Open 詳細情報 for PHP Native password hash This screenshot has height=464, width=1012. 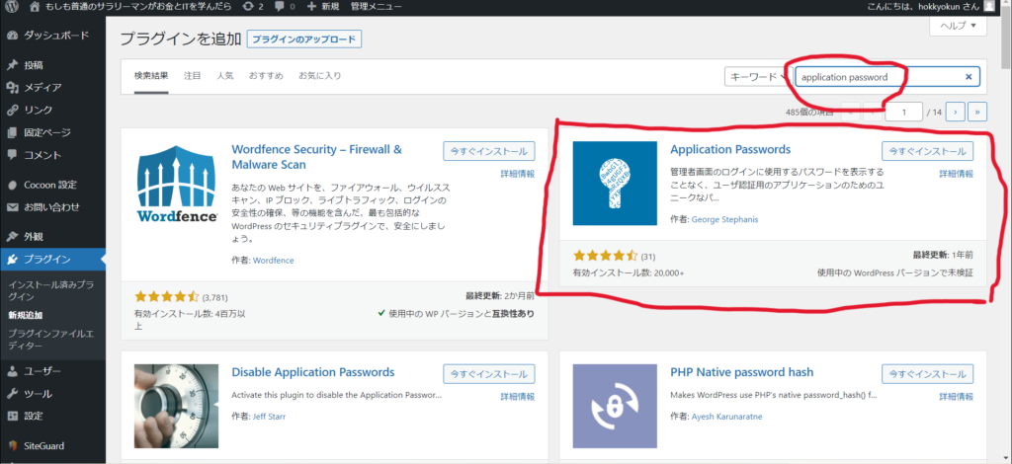[956, 396]
